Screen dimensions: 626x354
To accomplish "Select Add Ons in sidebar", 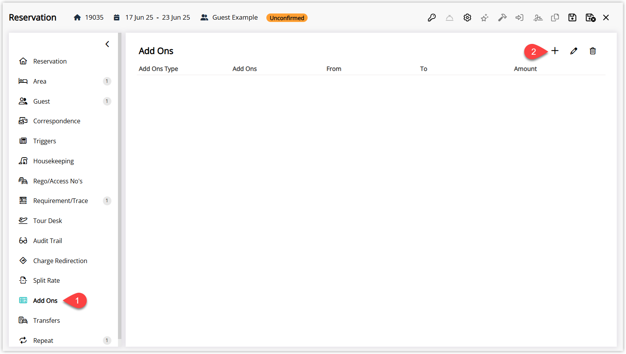I will tap(45, 300).
